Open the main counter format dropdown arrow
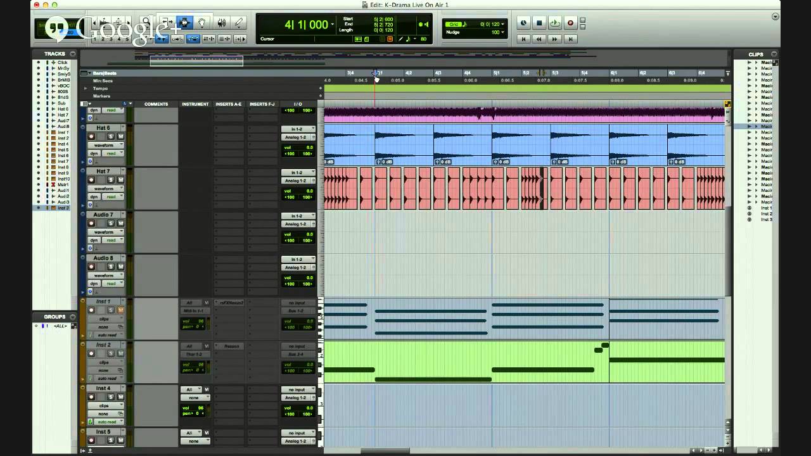The width and height of the screenshot is (811, 456). 332,25
